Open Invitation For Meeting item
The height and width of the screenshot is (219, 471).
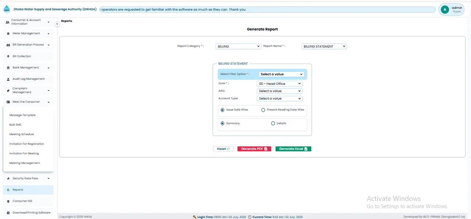(24, 153)
